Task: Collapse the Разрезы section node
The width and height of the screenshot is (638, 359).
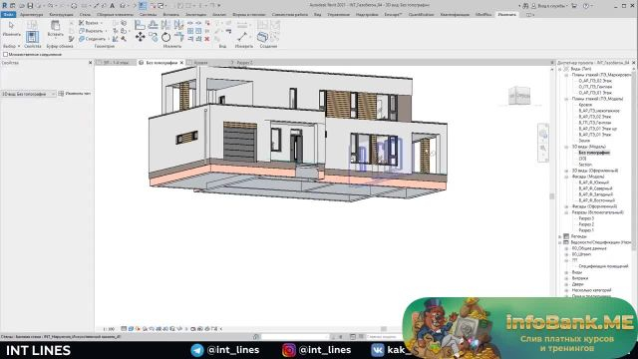Action: click(566, 212)
